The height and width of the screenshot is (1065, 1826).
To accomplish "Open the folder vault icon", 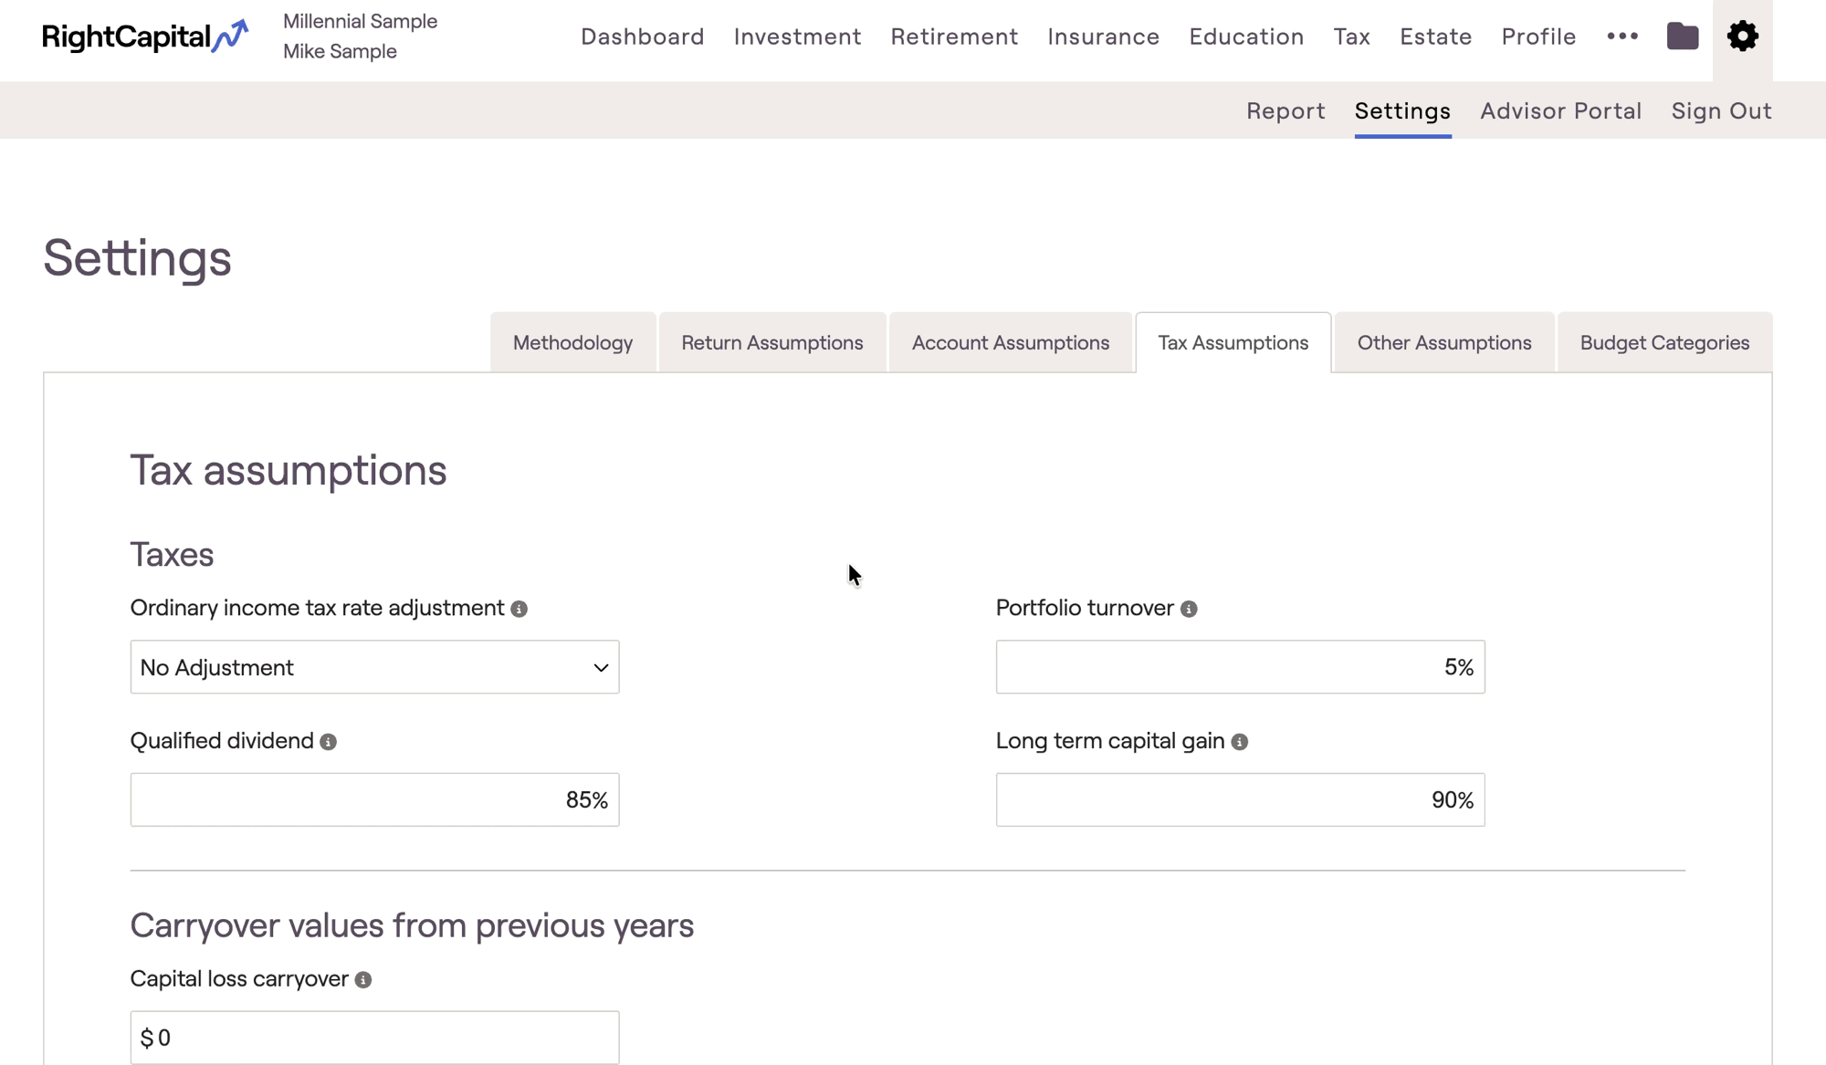I will (x=1682, y=37).
